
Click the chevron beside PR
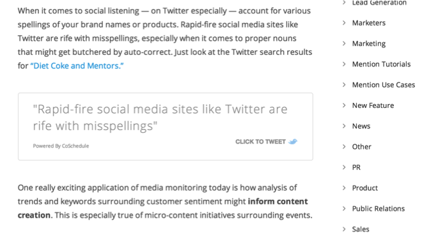(344, 167)
